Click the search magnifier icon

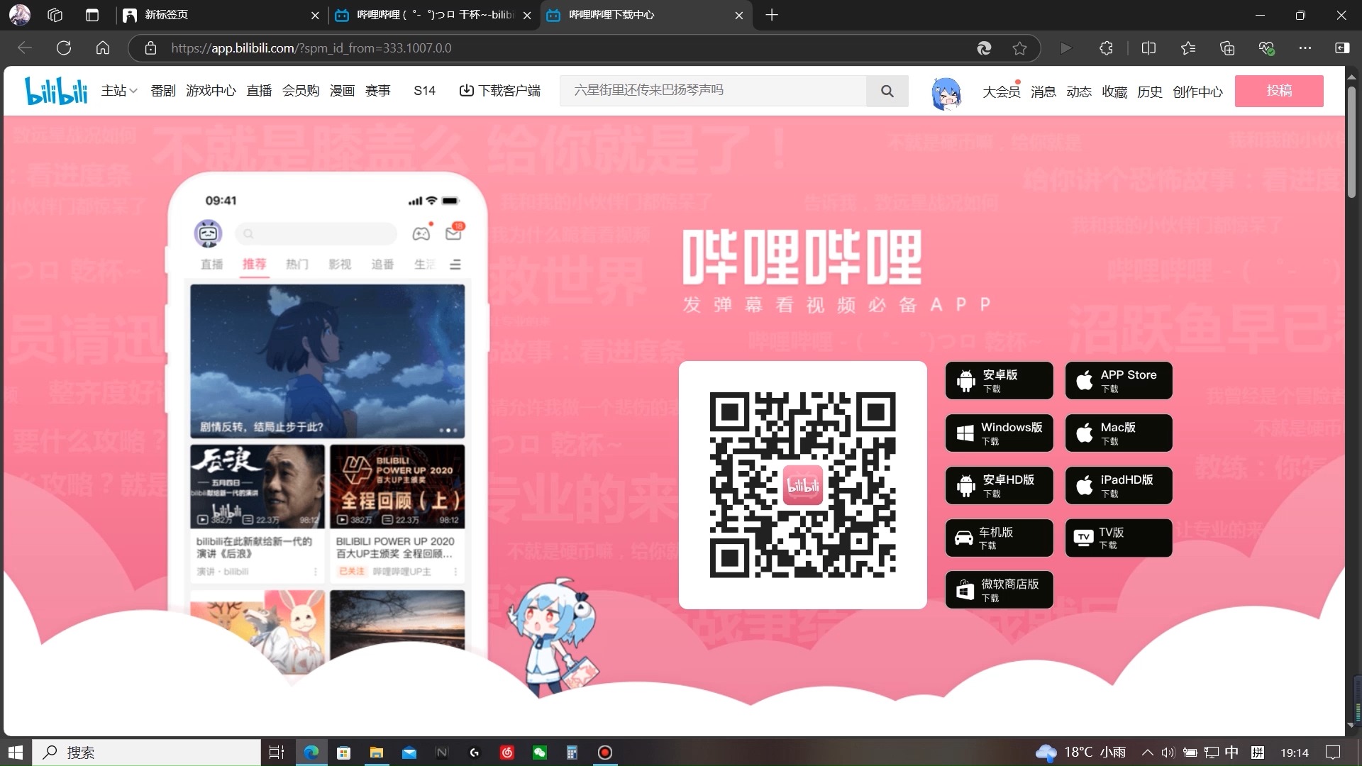tap(887, 90)
